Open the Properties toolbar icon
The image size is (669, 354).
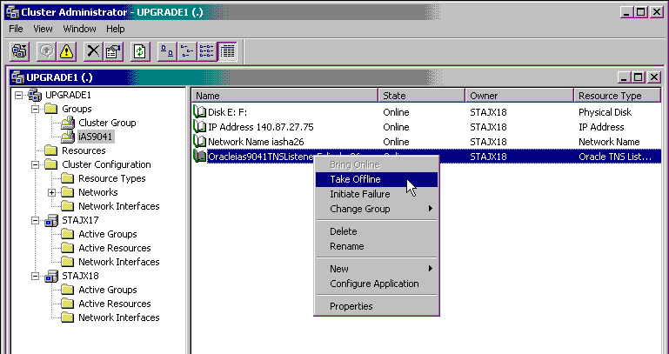(x=113, y=51)
